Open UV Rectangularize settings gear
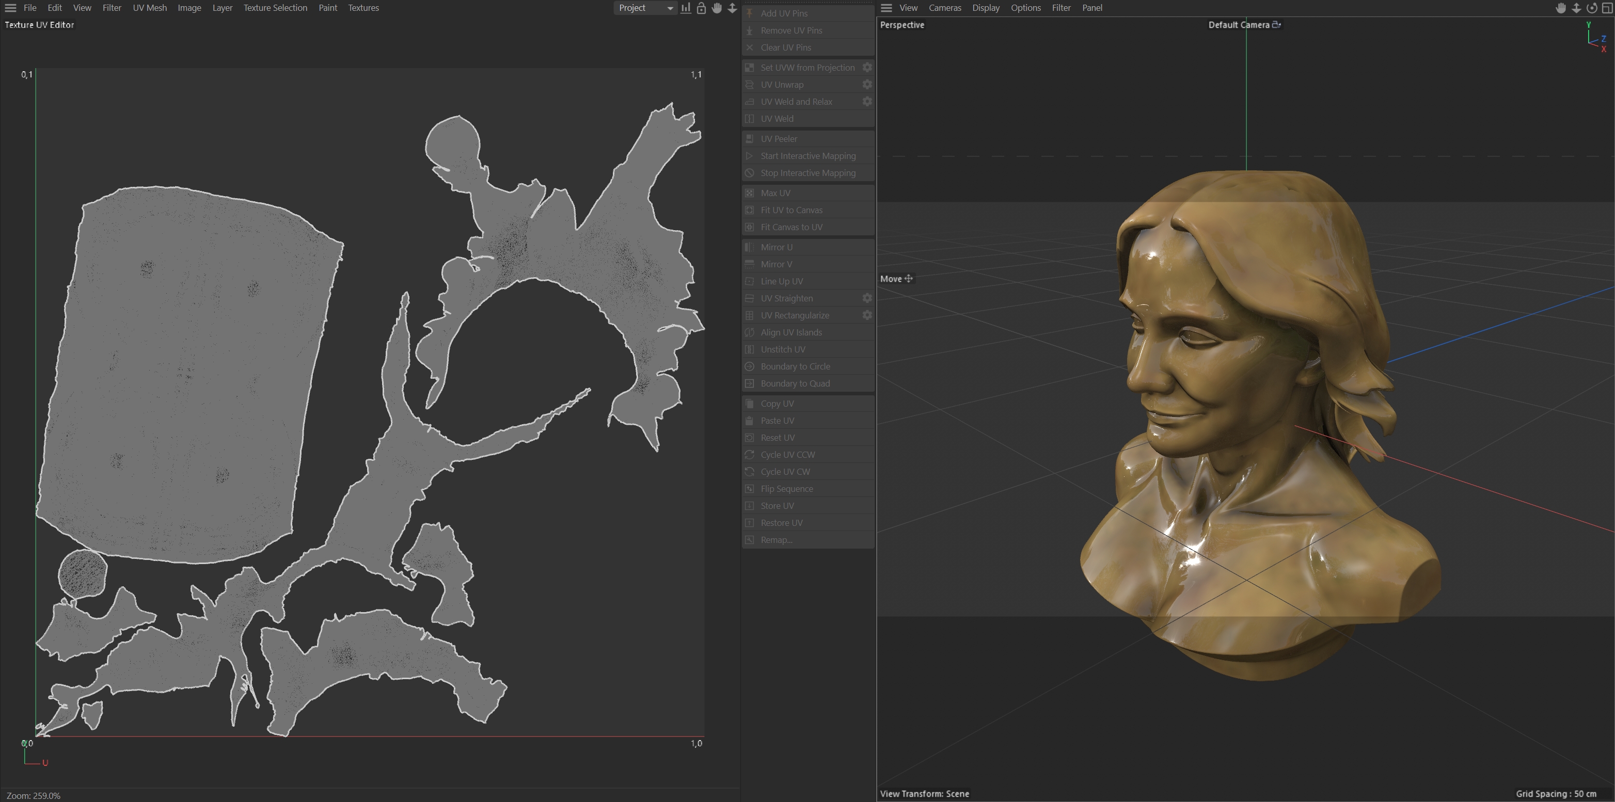 pyautogui.click(x=867, y=315)
